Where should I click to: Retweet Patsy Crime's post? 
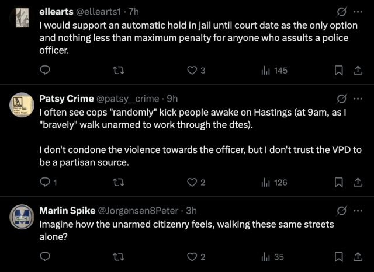point(118,183)
